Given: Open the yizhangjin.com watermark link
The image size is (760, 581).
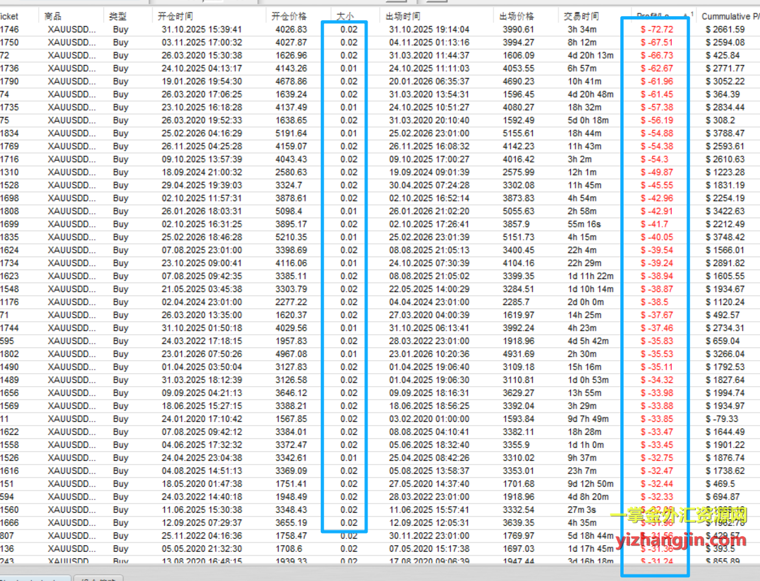Looking at the screenshot, I should [x=679, y=539].
